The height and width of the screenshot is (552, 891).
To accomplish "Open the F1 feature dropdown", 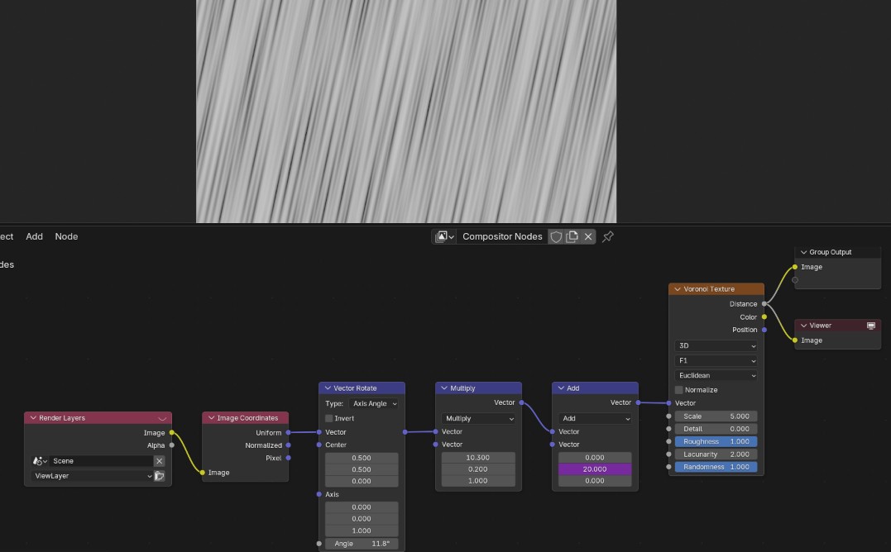I will 716,361.
